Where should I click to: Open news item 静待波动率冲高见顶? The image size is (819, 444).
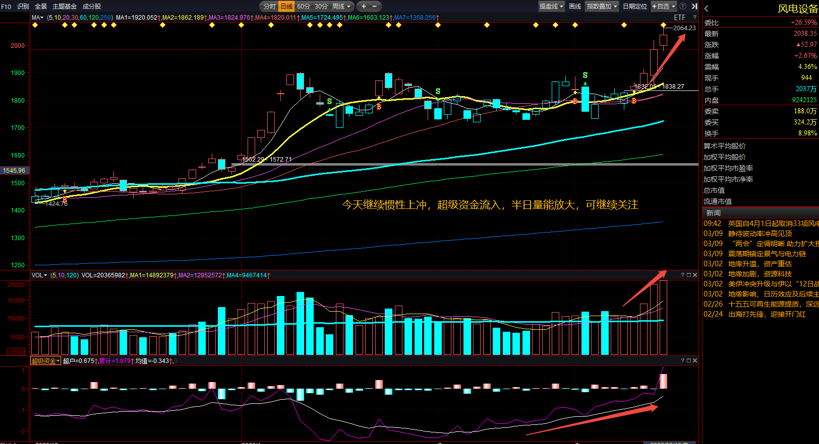click(760, 234)
